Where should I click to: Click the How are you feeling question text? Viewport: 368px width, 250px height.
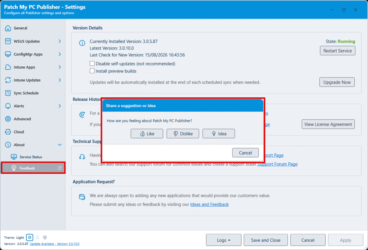tap(149, 121)
